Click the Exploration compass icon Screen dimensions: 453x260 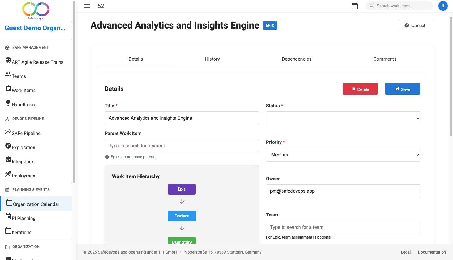pos(8,145)
